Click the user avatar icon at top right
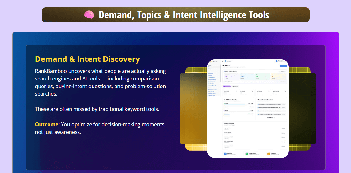351x173 pixels. pyautogui.click(x=277, y=61)
